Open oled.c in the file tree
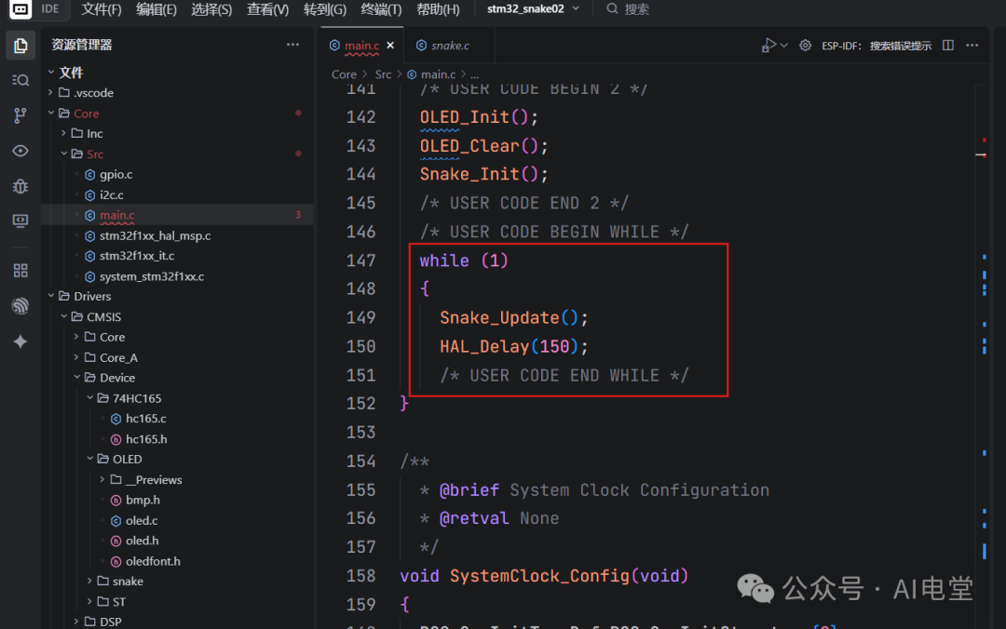Image resolution: width=1006 pixels, height=629 pixels. 142,521
